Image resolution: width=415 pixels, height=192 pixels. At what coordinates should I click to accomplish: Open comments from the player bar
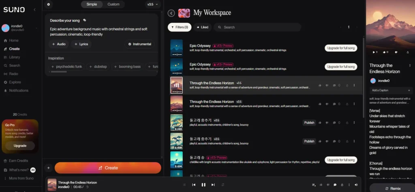coord(335,185)
